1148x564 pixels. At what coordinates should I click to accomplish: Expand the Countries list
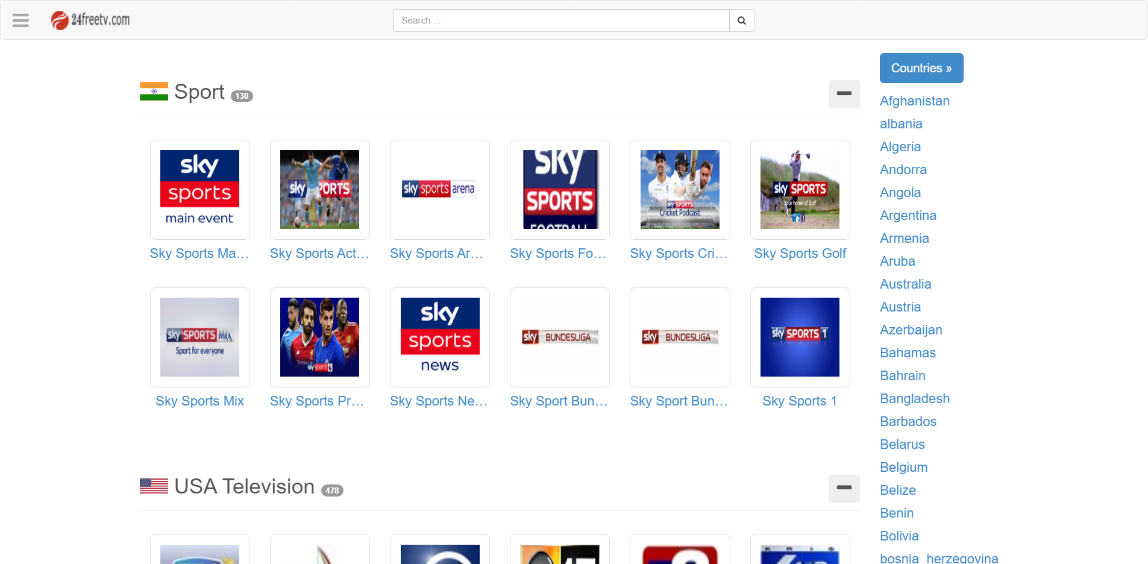coord(921,67)
